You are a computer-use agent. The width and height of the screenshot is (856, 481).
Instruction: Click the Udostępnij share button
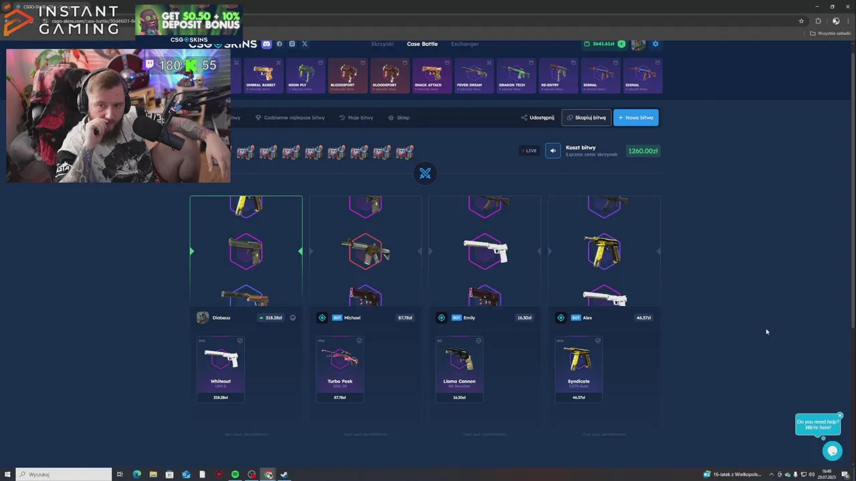538,118
